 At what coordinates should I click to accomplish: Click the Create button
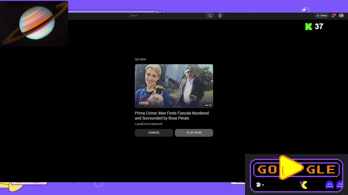click(322, 16)
